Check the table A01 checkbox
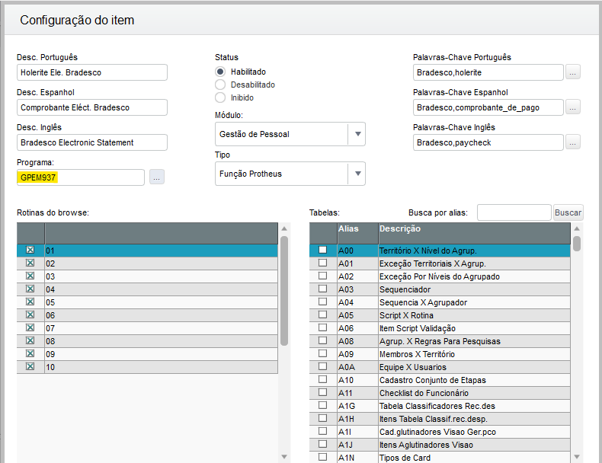Screen dimensions: 602x463 (x=322, y=263)
